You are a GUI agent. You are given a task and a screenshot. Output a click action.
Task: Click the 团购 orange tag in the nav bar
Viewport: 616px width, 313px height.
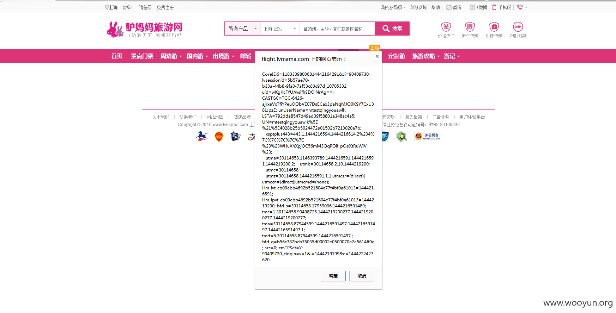(375, 48)
